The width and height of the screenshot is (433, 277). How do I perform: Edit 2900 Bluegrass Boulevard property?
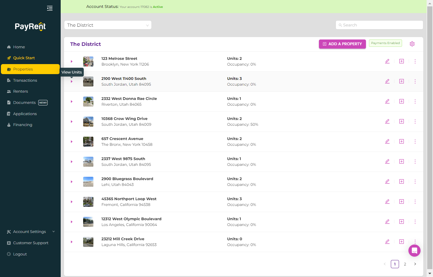pos(387,182)
